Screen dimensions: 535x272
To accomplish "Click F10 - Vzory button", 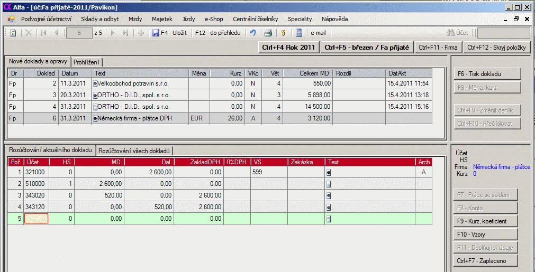I will (486, 235).
